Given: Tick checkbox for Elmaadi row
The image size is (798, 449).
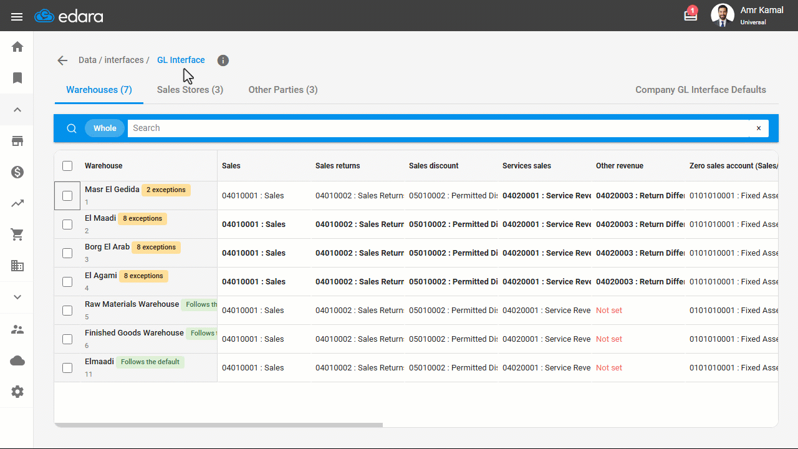Looking at the screenshot, I should coord(67,368).
